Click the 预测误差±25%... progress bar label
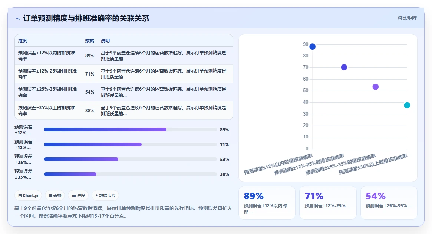The width and height of the screenshot is (432, 234). tap(23, 159)
